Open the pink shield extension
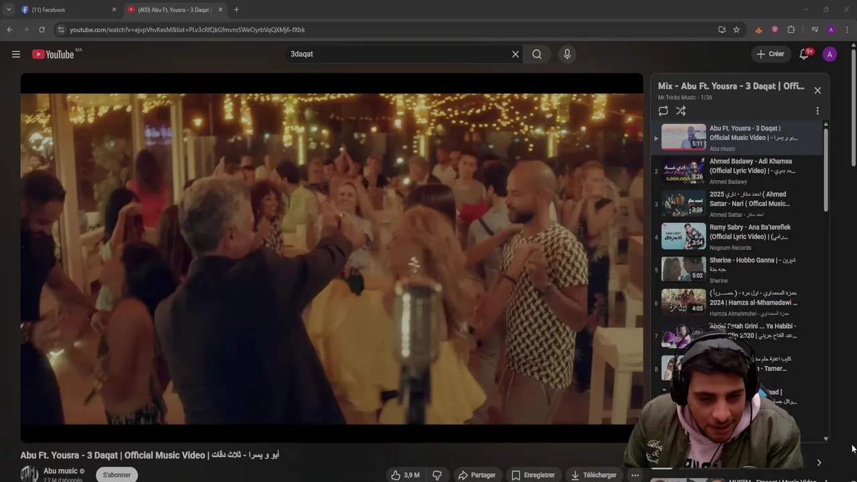 tap(775, 29)
